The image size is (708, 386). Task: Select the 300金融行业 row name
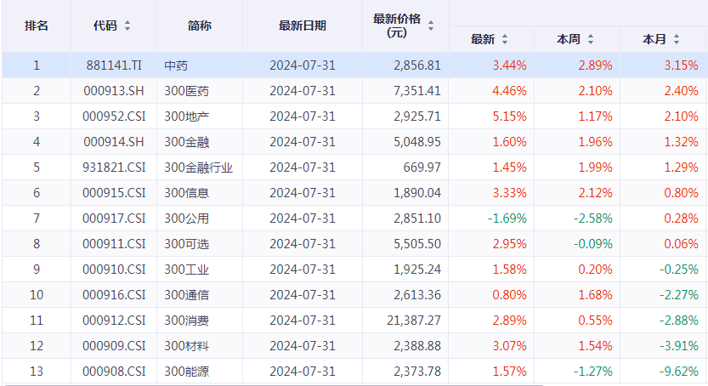click(x=198, y=167)
